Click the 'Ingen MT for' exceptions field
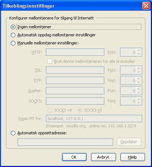152x167 pixels. [94, 119]
